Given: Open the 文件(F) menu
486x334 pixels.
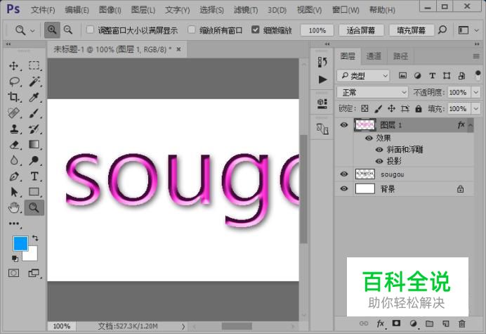Looking at the screenshot, I should coord(43,10).
